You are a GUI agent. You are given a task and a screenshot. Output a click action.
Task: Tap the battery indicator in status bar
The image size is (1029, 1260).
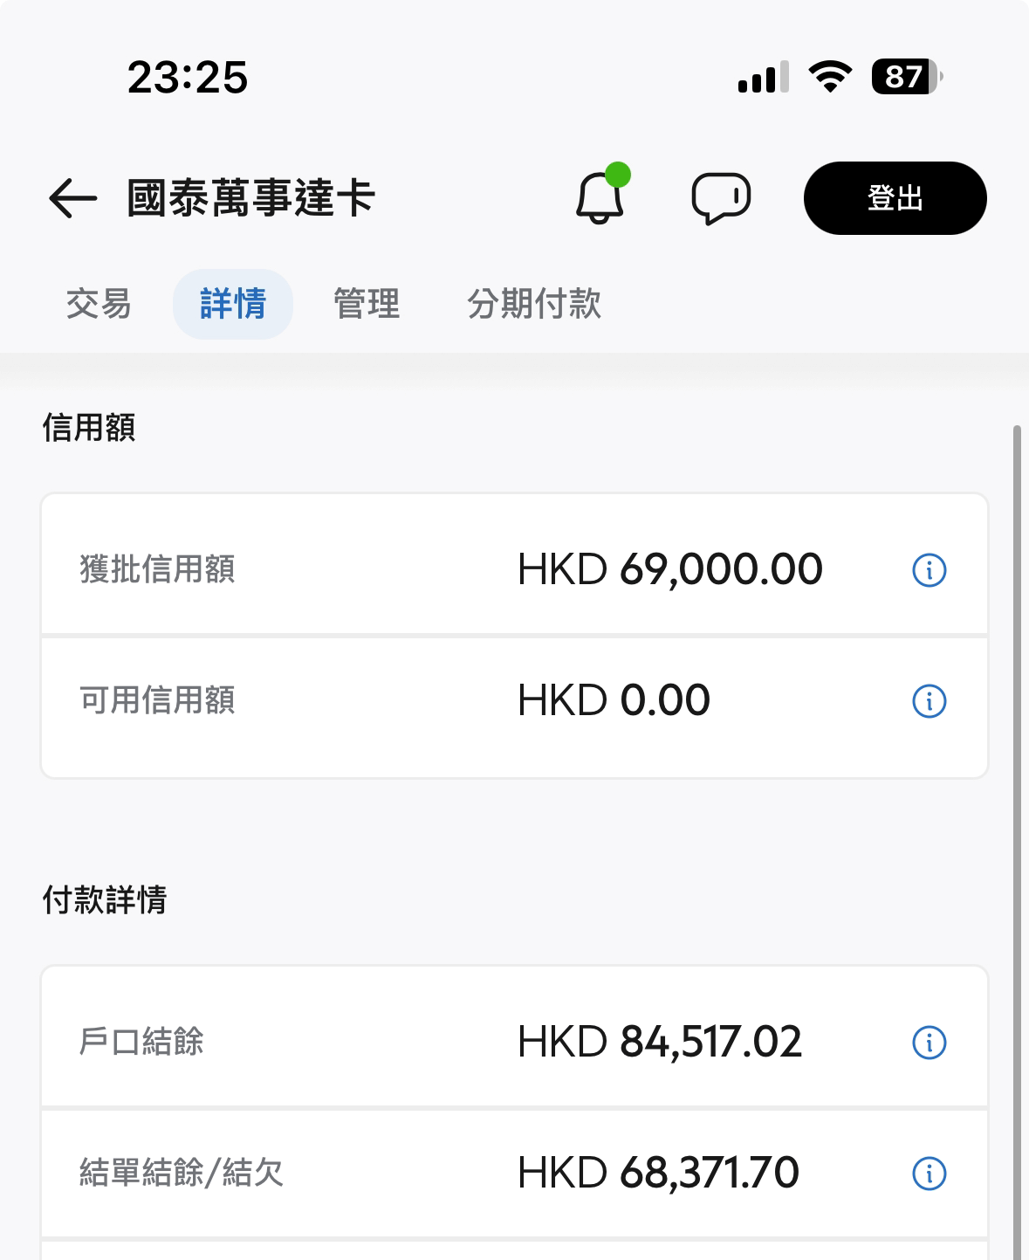[x=907, y=77]
